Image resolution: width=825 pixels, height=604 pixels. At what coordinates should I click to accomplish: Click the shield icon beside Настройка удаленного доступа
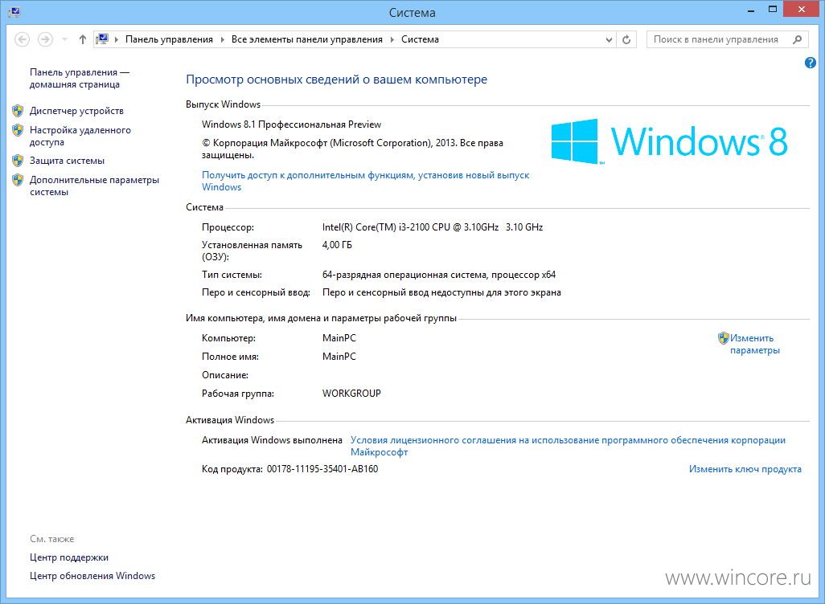pyautogui.click(x=18, y=130)
